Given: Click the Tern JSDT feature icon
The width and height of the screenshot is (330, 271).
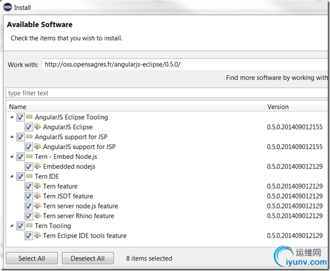Looking at the screenshot, I should 38,196.
